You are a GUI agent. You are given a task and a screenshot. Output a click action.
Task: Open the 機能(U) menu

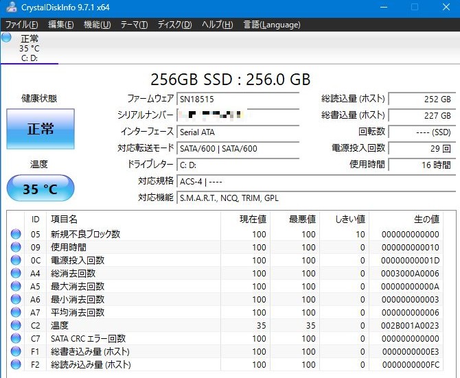point(97,25)
